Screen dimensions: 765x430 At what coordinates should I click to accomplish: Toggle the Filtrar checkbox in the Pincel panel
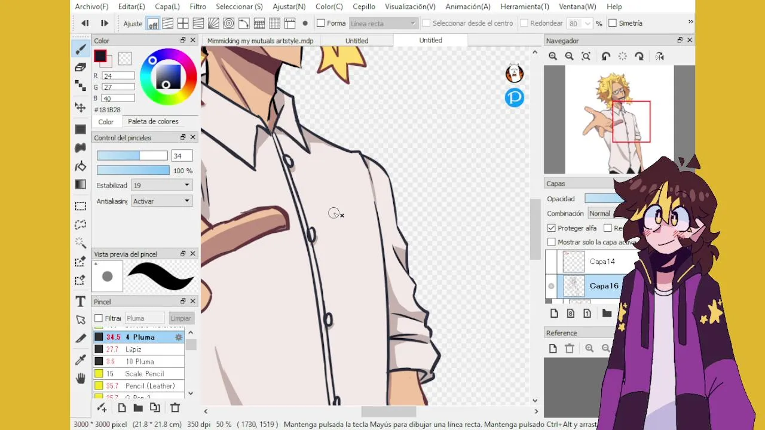pos(99,318)
